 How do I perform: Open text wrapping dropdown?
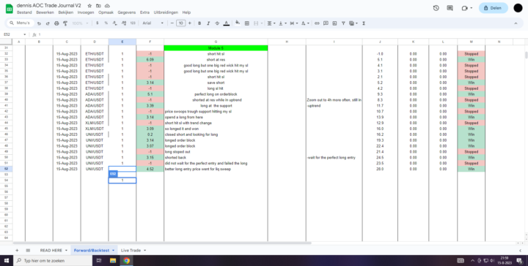coord(293,23)
